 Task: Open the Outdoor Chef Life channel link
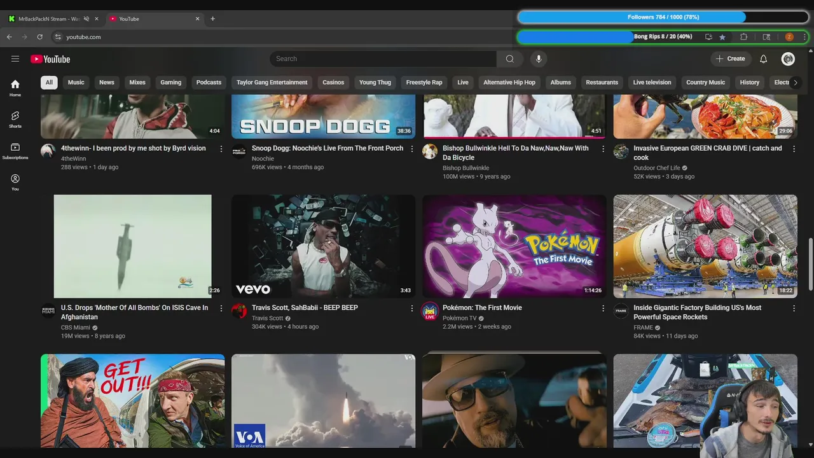point(656,168)
